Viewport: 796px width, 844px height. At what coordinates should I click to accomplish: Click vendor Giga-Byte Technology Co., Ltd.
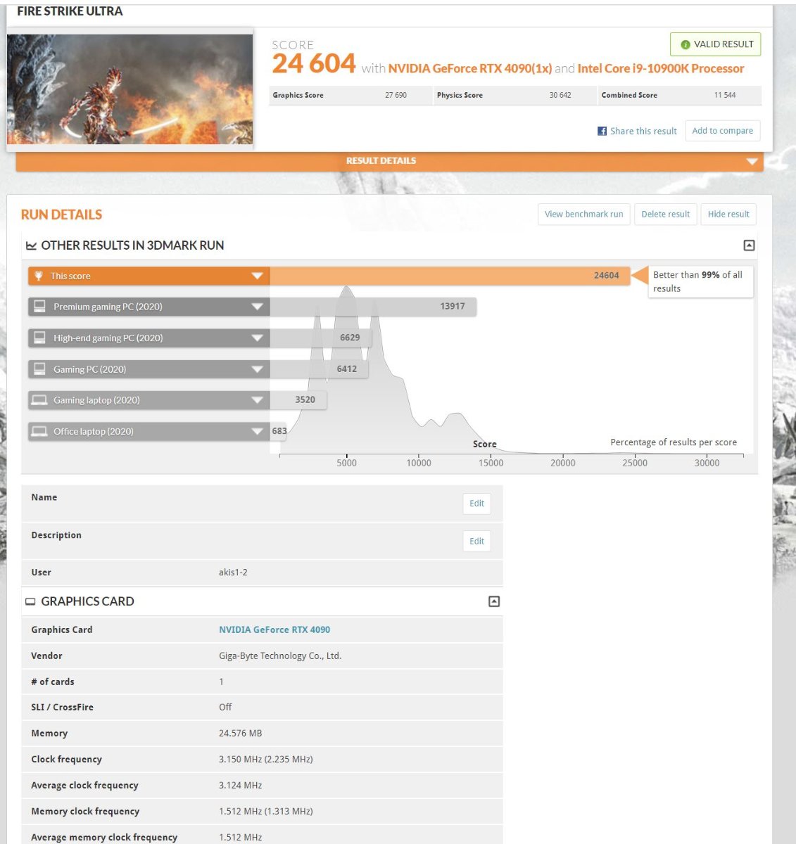click(x=280, y=656)
